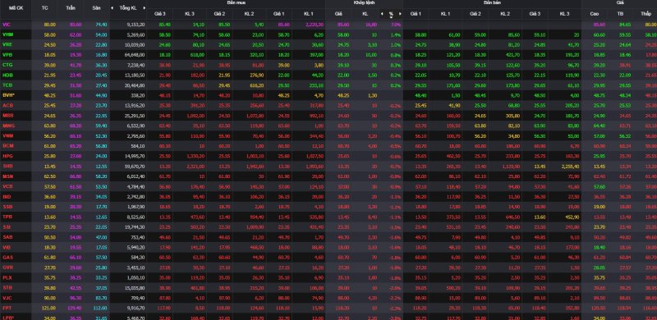Open the VHM stock symbol

7,34
